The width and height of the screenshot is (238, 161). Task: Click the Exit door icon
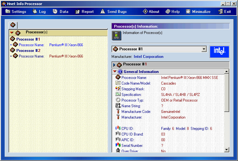pyautogui.click(x=220, y=11)
